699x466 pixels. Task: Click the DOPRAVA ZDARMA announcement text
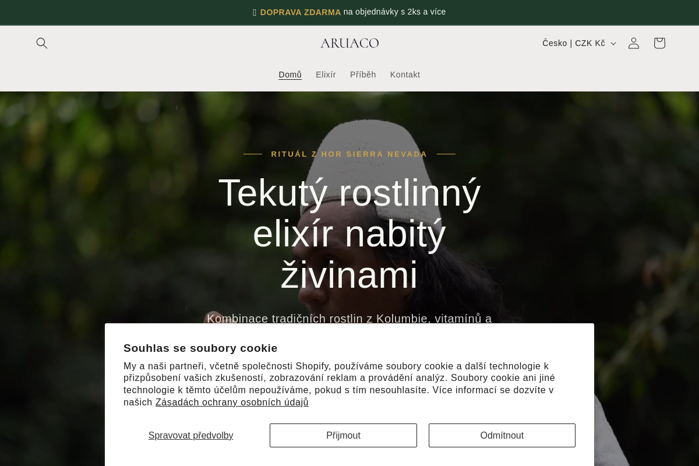pos(301,12)
